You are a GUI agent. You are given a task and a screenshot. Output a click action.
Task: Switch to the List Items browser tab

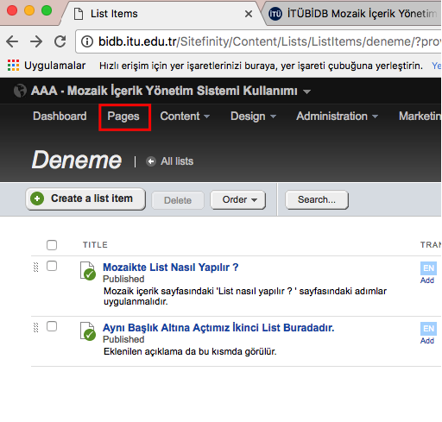[161, 14]
